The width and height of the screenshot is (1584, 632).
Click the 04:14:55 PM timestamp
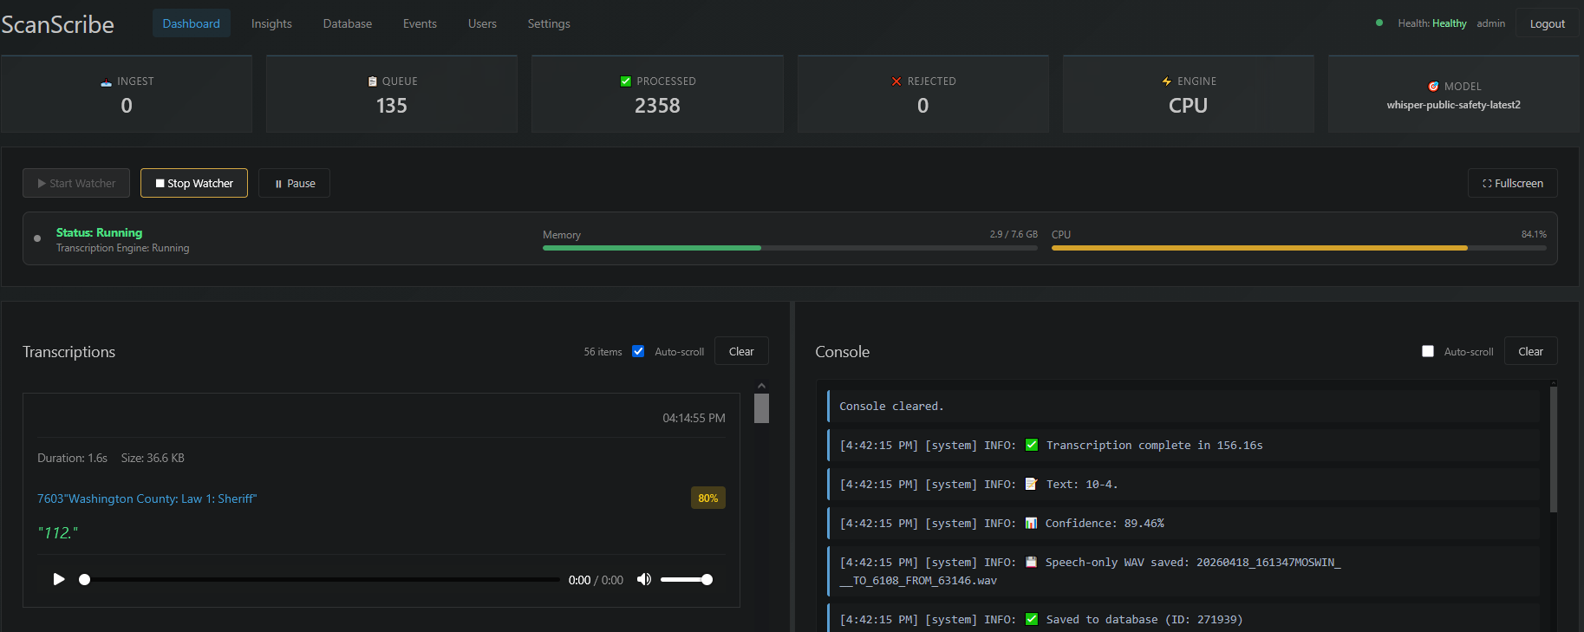point(694,418)
